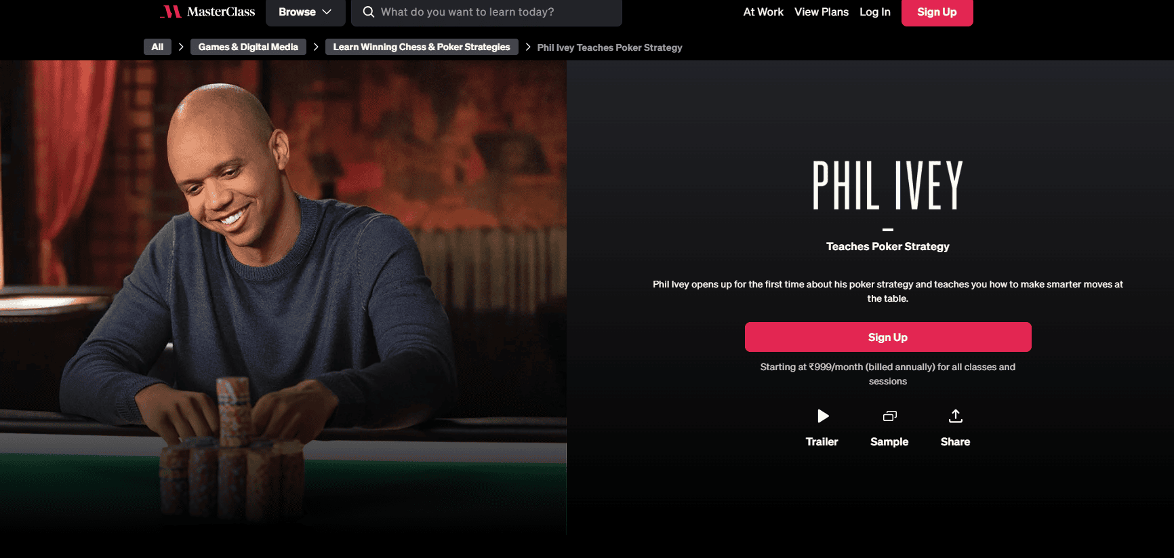This screenshot has width=1174, height=558.
Task: Expand the Browse dropdown menu
Action: pos(305,12)
